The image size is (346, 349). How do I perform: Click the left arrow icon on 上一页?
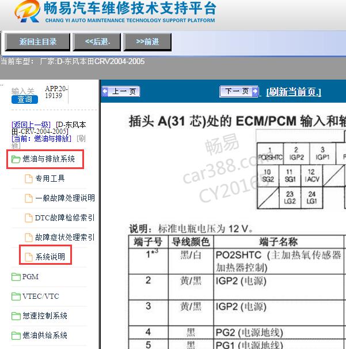105,91
